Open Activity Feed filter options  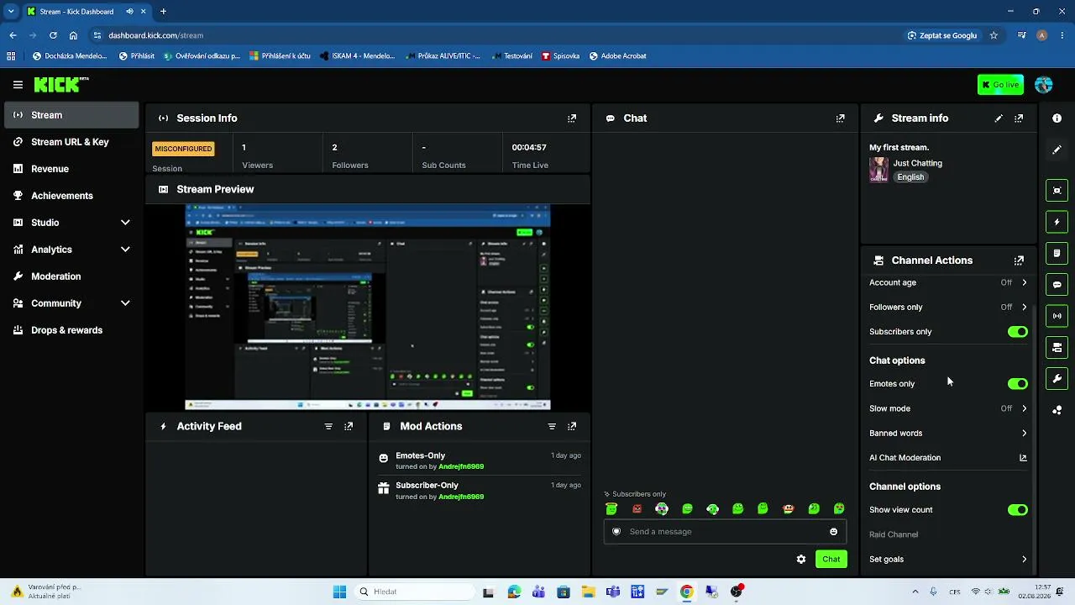[328, 426]
